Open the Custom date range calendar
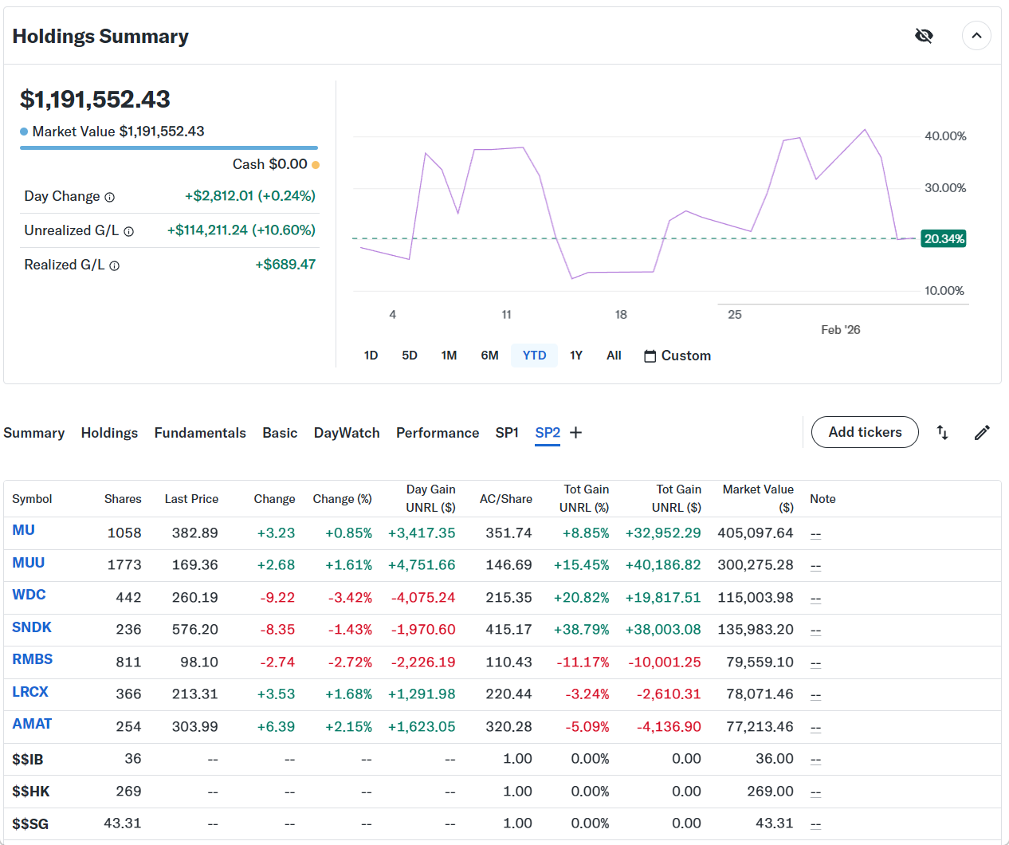Screen dimensions: 1009x845 pyautogui.click(x=677, y=356)
